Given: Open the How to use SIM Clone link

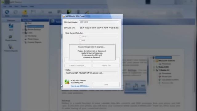Looking at the screenshot, I should tap(80, 86).
